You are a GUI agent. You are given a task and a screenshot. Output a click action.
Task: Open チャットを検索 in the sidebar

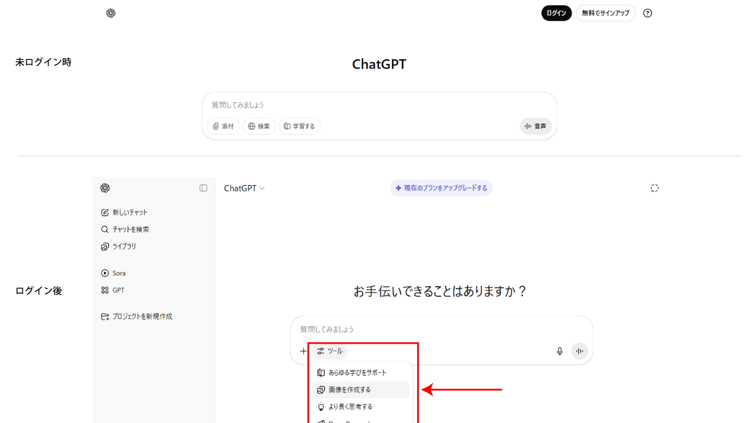pyautogui.click(x=125, y=229)
